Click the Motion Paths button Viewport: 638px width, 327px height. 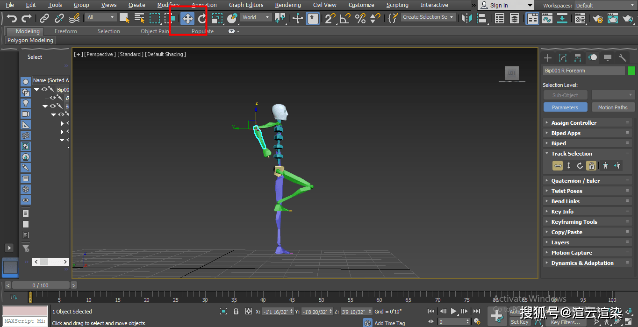pos(613,107)
